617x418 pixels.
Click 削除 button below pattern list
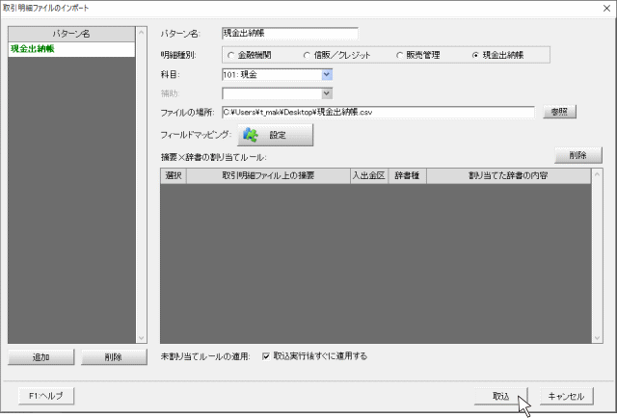(x=114, y=357)
